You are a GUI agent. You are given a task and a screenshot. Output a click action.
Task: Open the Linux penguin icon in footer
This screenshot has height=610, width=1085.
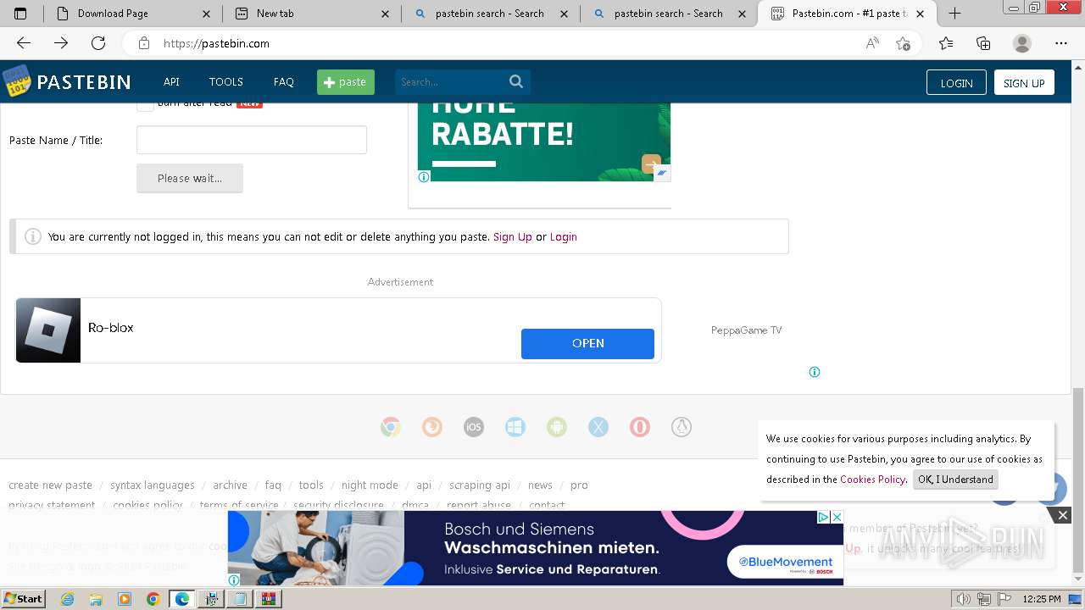(682, 427)
